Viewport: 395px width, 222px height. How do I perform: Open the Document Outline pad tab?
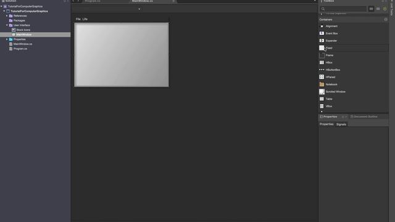364,117
